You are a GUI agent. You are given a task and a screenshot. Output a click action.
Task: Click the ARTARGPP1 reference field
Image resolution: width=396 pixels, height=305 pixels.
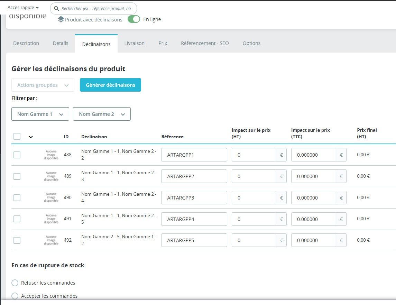[x=194, y=155]
